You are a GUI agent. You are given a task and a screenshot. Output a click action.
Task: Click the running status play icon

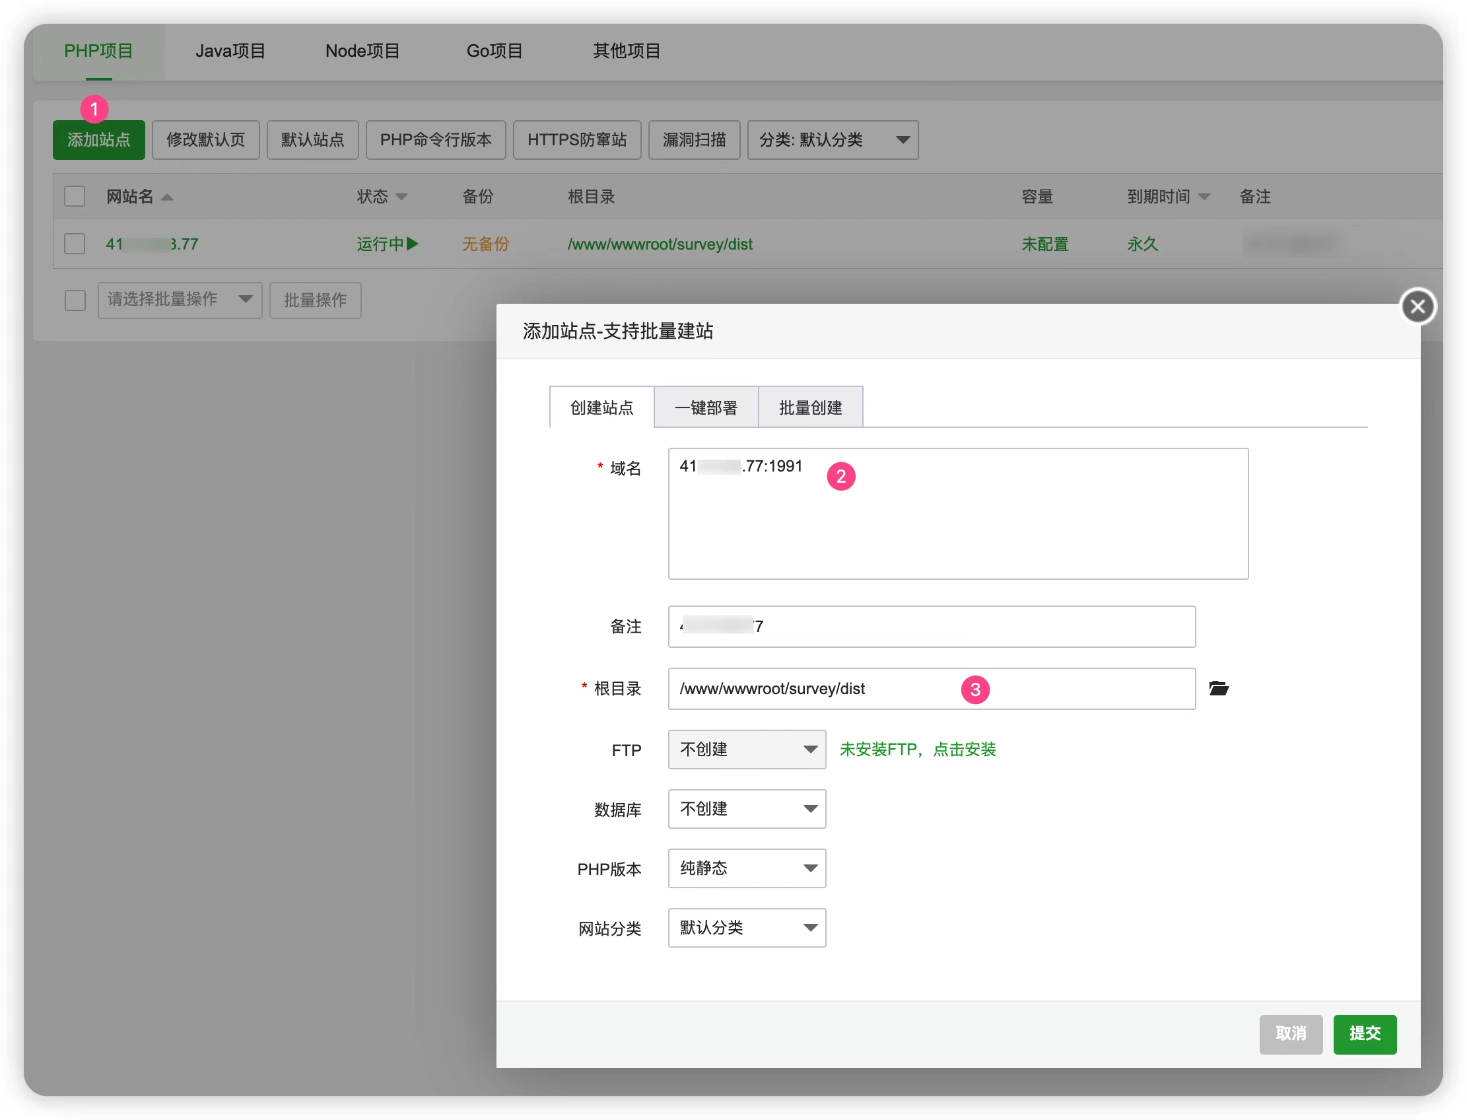pos(413,243)
